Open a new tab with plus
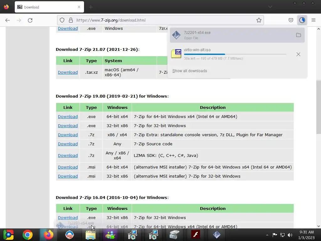 coord(91,7)
